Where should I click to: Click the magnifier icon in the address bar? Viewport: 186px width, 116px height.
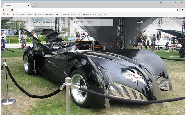(17, 10)
